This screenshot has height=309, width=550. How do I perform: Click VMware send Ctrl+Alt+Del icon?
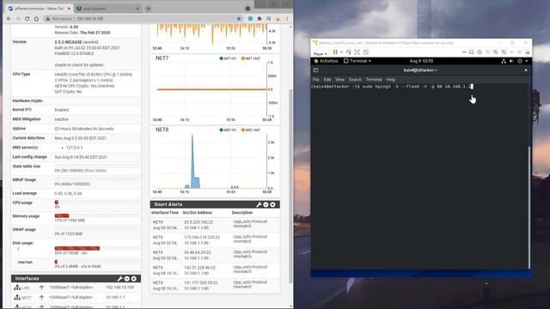(x=349, y=52)
